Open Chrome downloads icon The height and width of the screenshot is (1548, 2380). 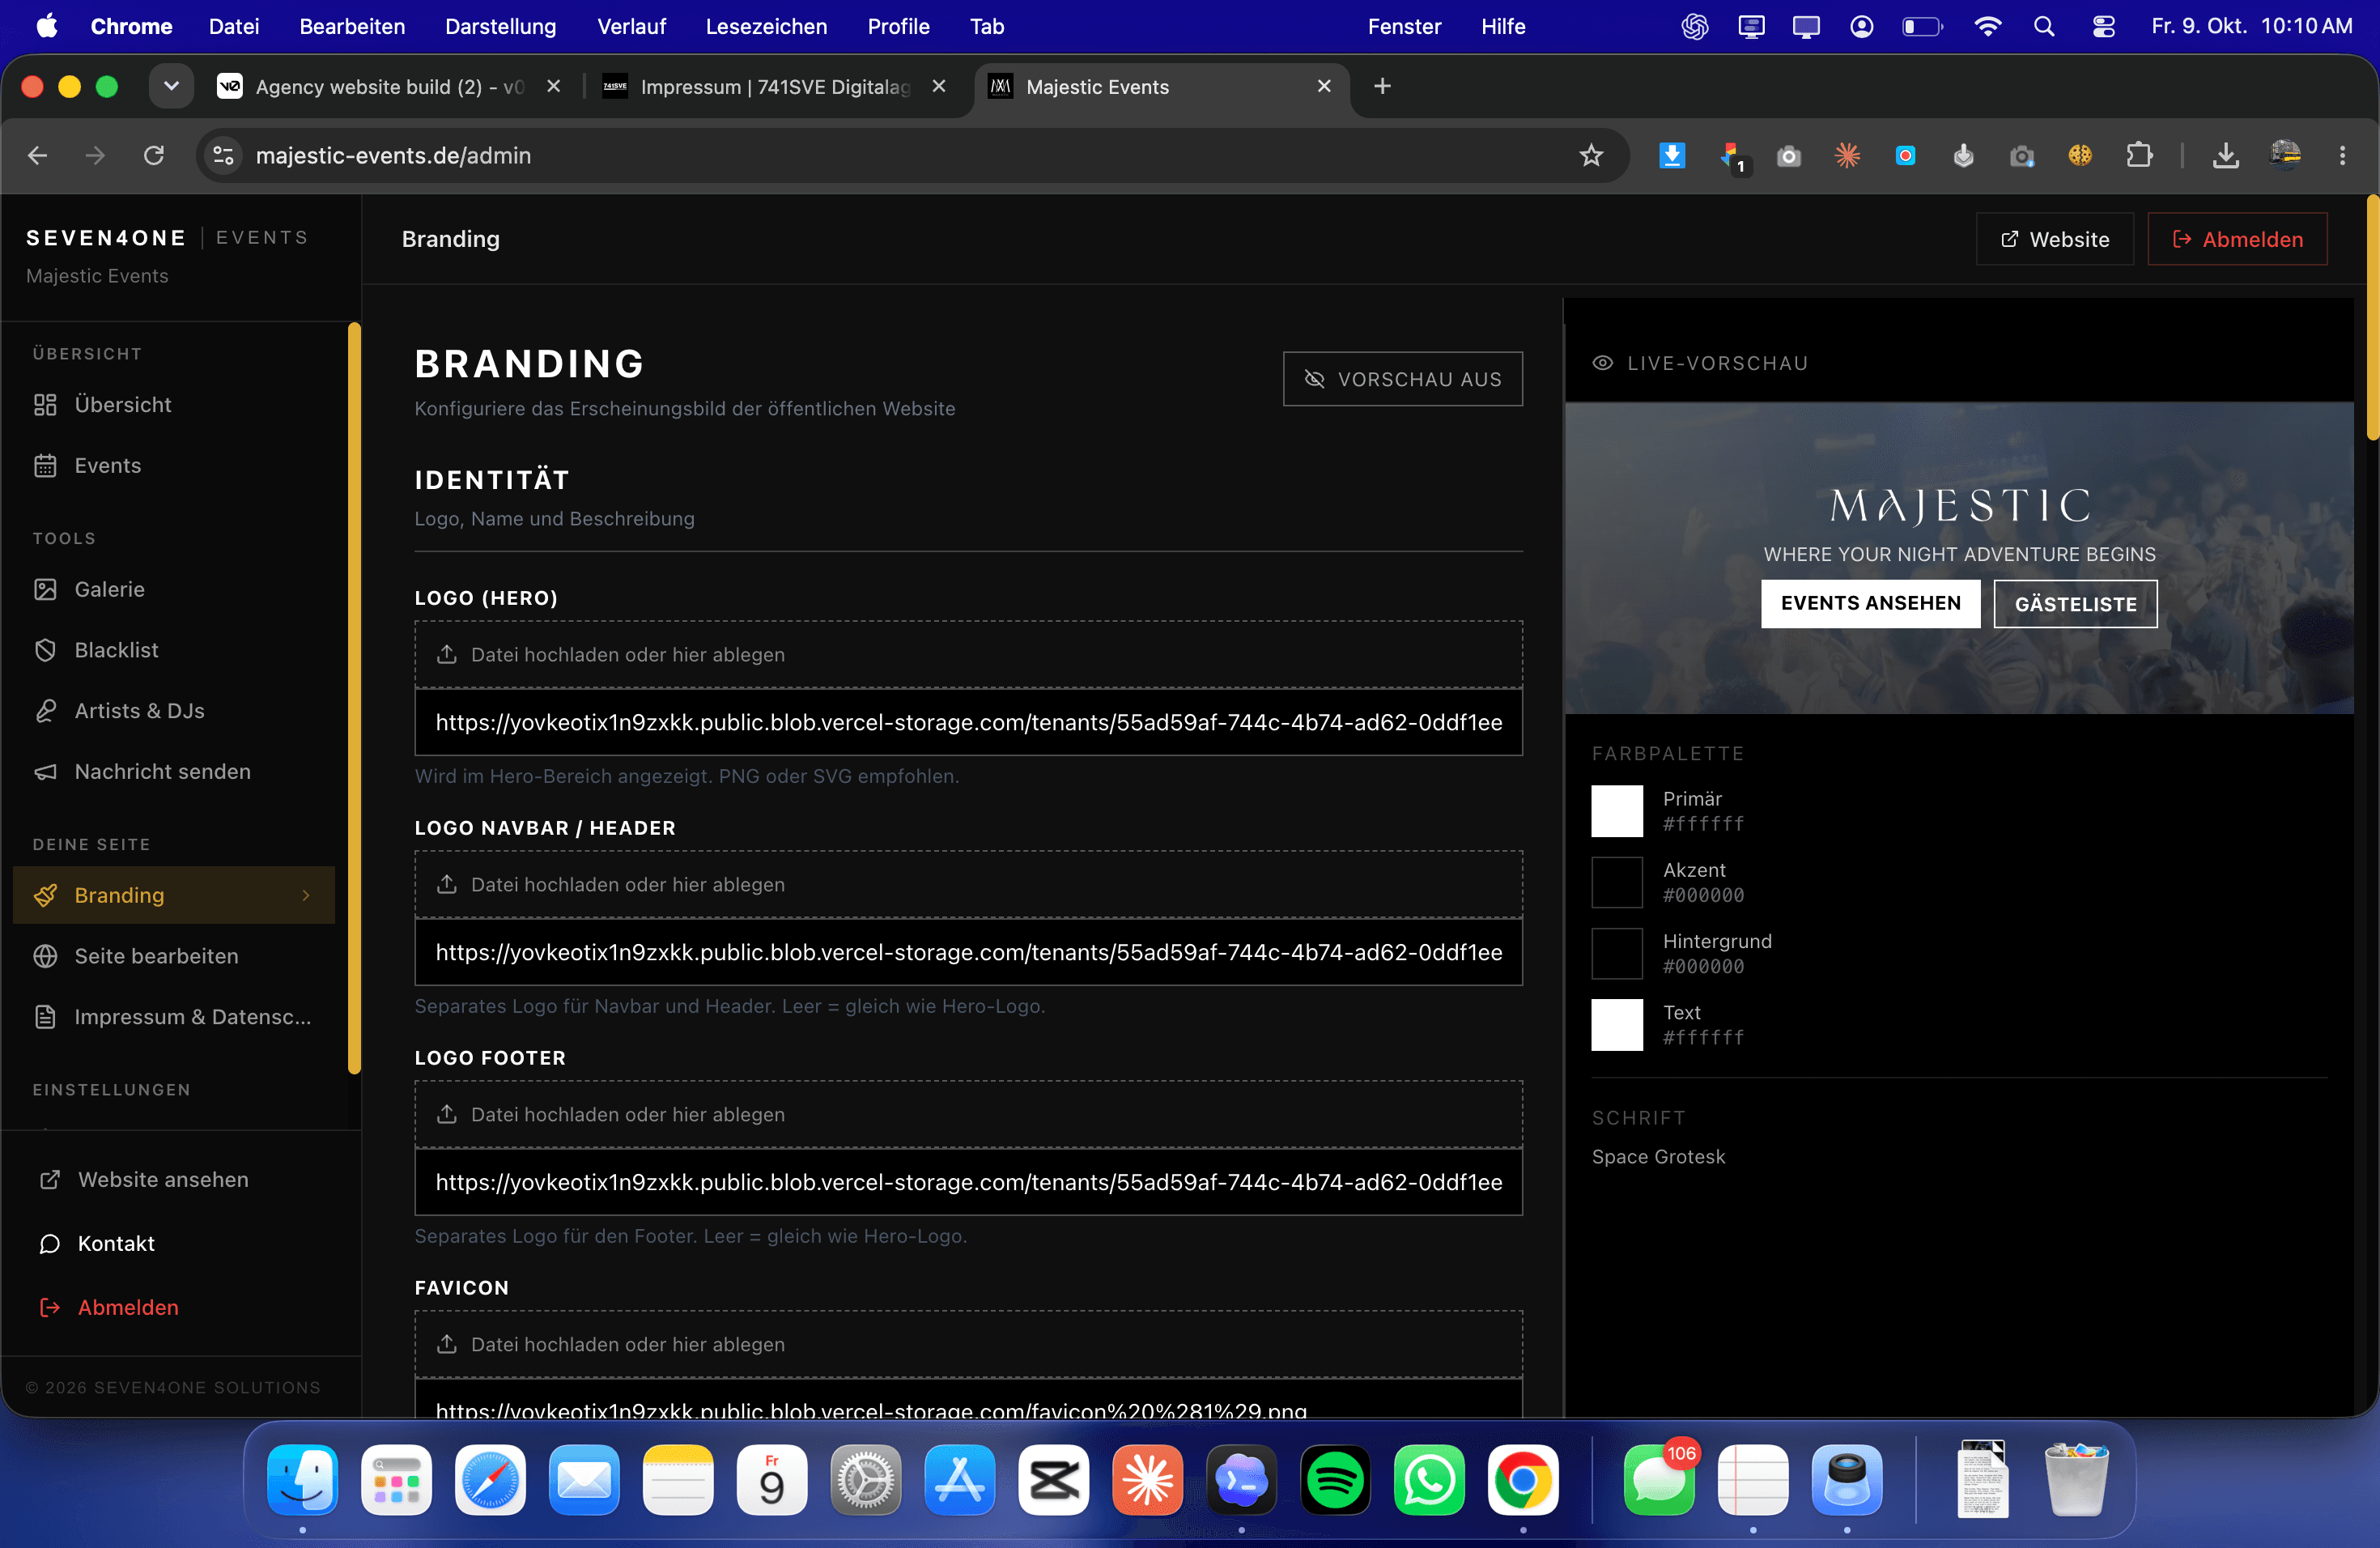point(2226,156)
